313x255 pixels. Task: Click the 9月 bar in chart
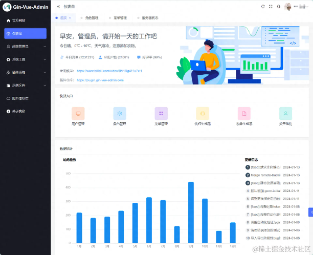click(x=191, y=213)
